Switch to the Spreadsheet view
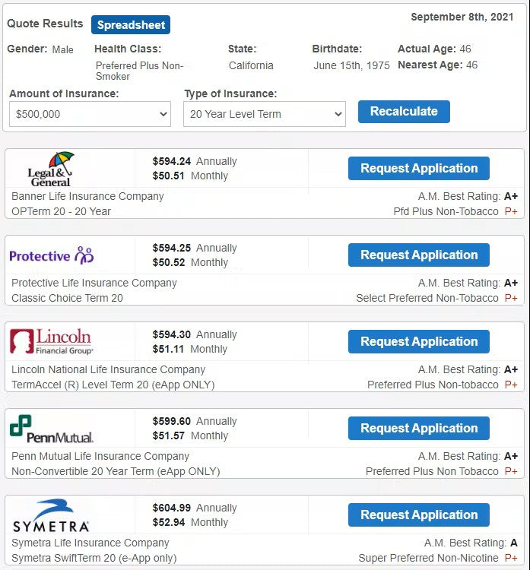The width and height of the screenshot is (530, 570). click(x=131, y=25)
